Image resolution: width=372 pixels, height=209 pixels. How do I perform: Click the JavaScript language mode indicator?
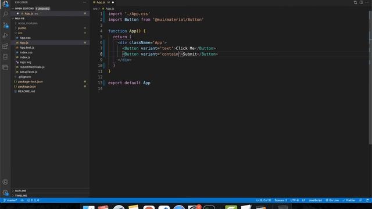(315, 200)
